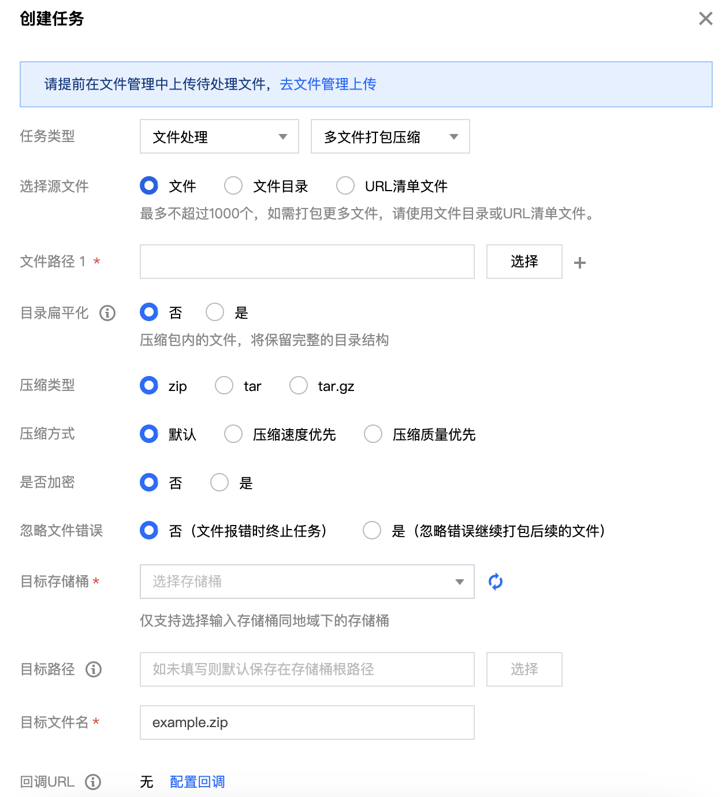Click info icon next to 目标路径
Viewport: 722px width, 797px height.
pos(94,669)
